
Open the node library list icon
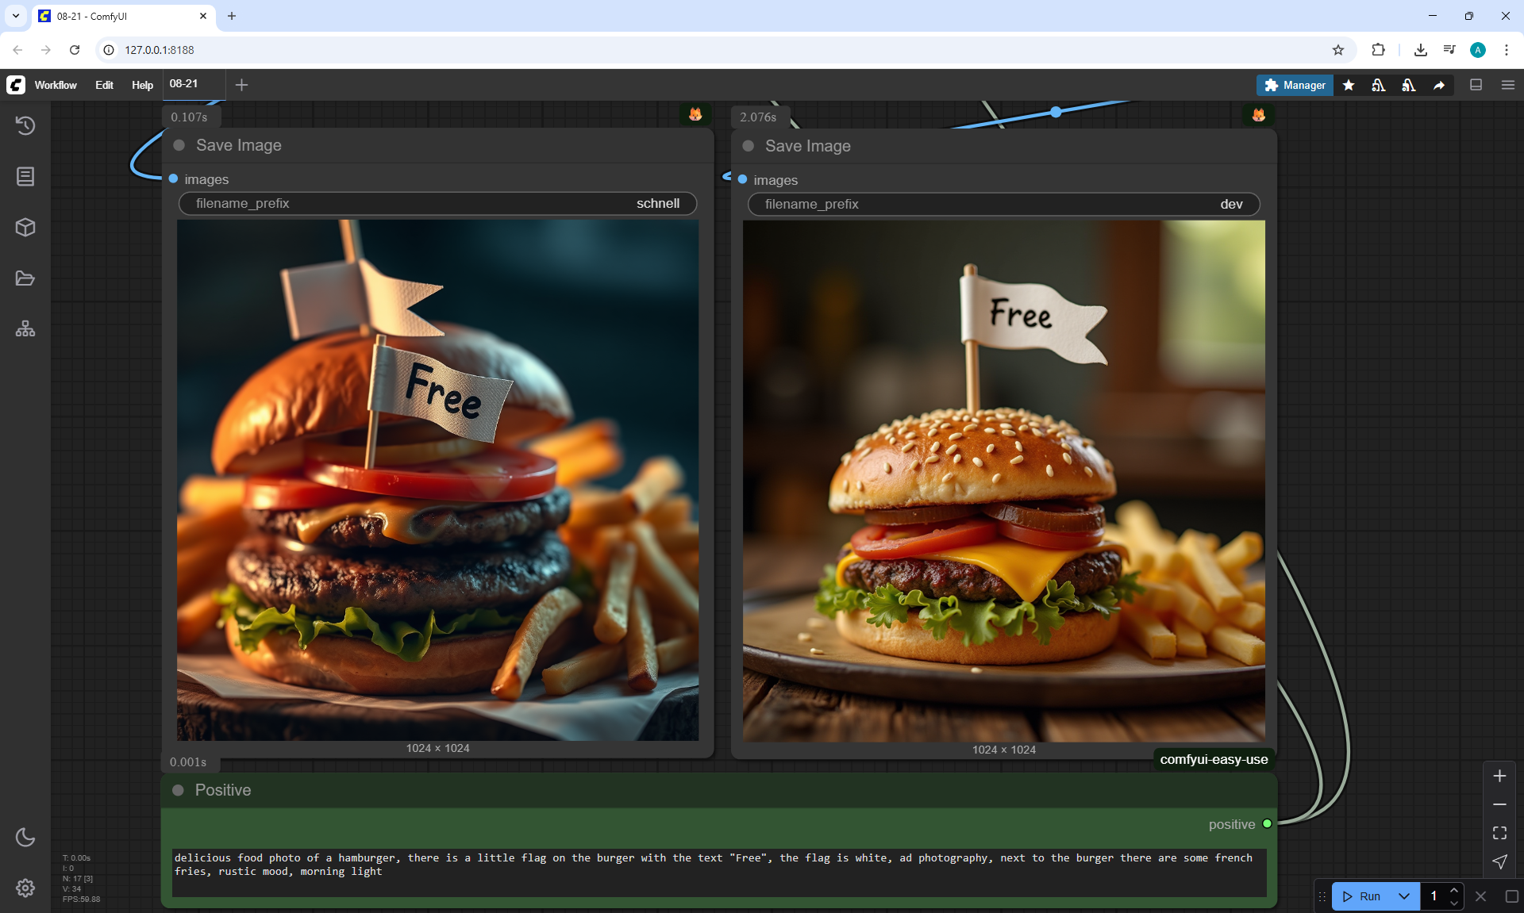(25, 176)
